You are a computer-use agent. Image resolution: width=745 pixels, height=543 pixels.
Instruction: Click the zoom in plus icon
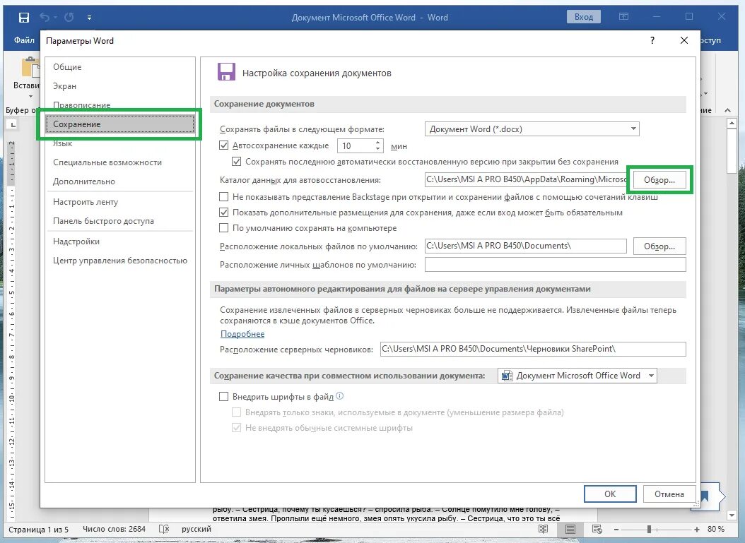(696, 530)
